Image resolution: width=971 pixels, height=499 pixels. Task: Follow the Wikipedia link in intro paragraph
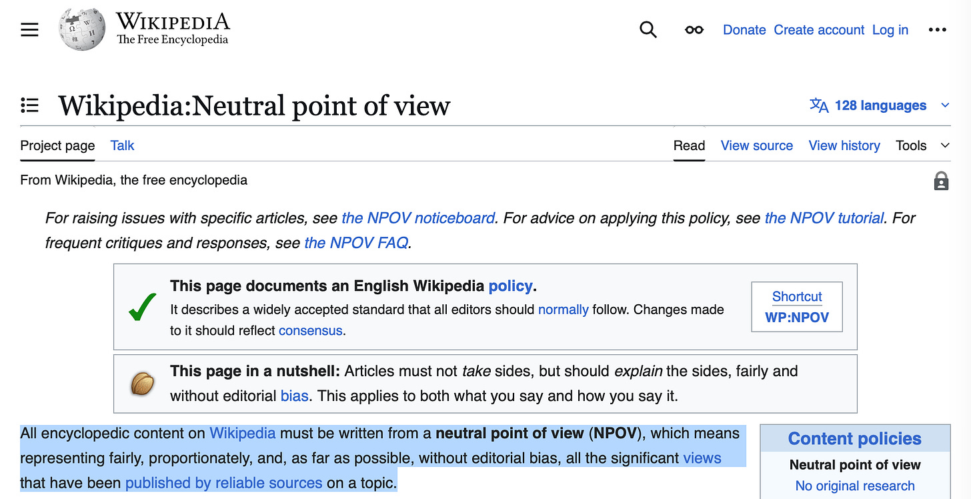click(243, 433)
